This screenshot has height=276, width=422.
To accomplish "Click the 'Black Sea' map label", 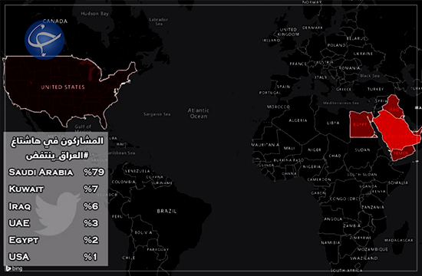I will 370,76.
